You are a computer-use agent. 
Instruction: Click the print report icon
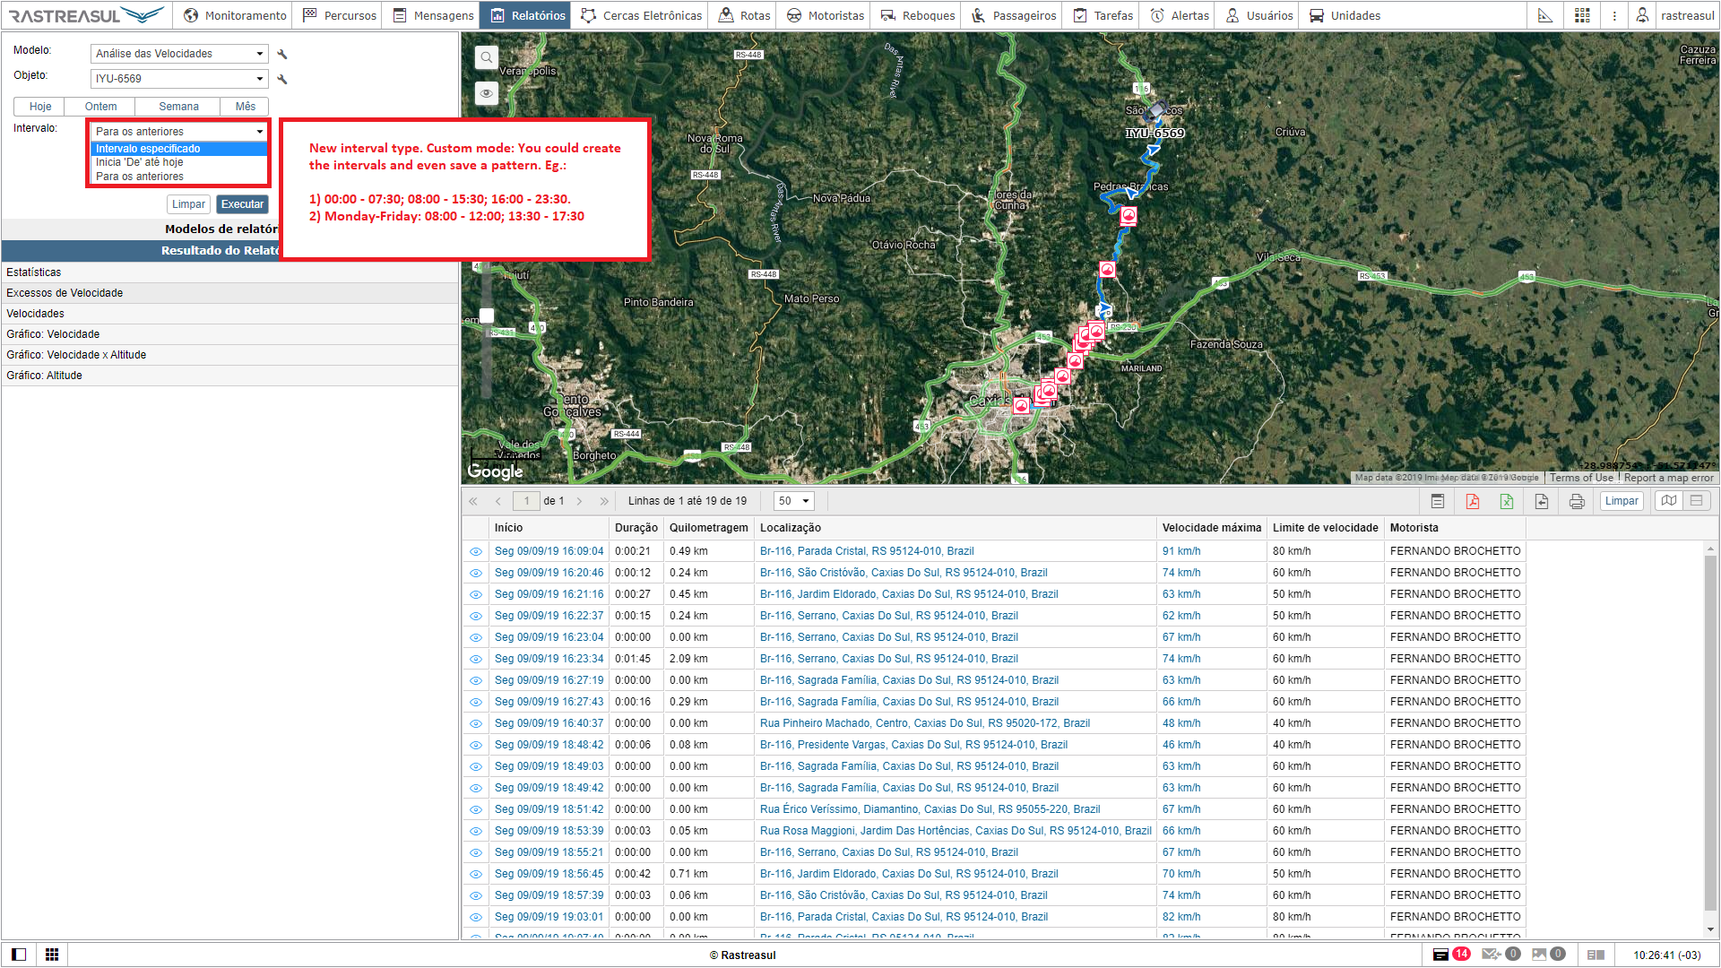click(x=1577, y=501)
